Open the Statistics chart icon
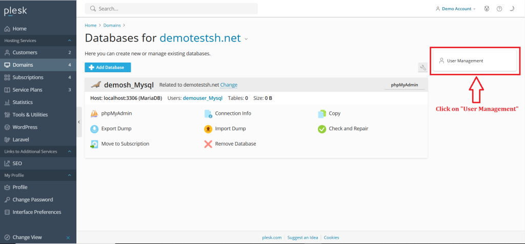 7,102
